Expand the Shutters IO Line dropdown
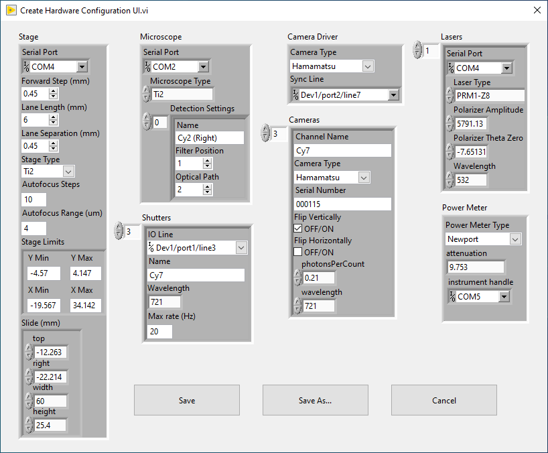The height and width of the screenshot is (453, 548). 241,248
